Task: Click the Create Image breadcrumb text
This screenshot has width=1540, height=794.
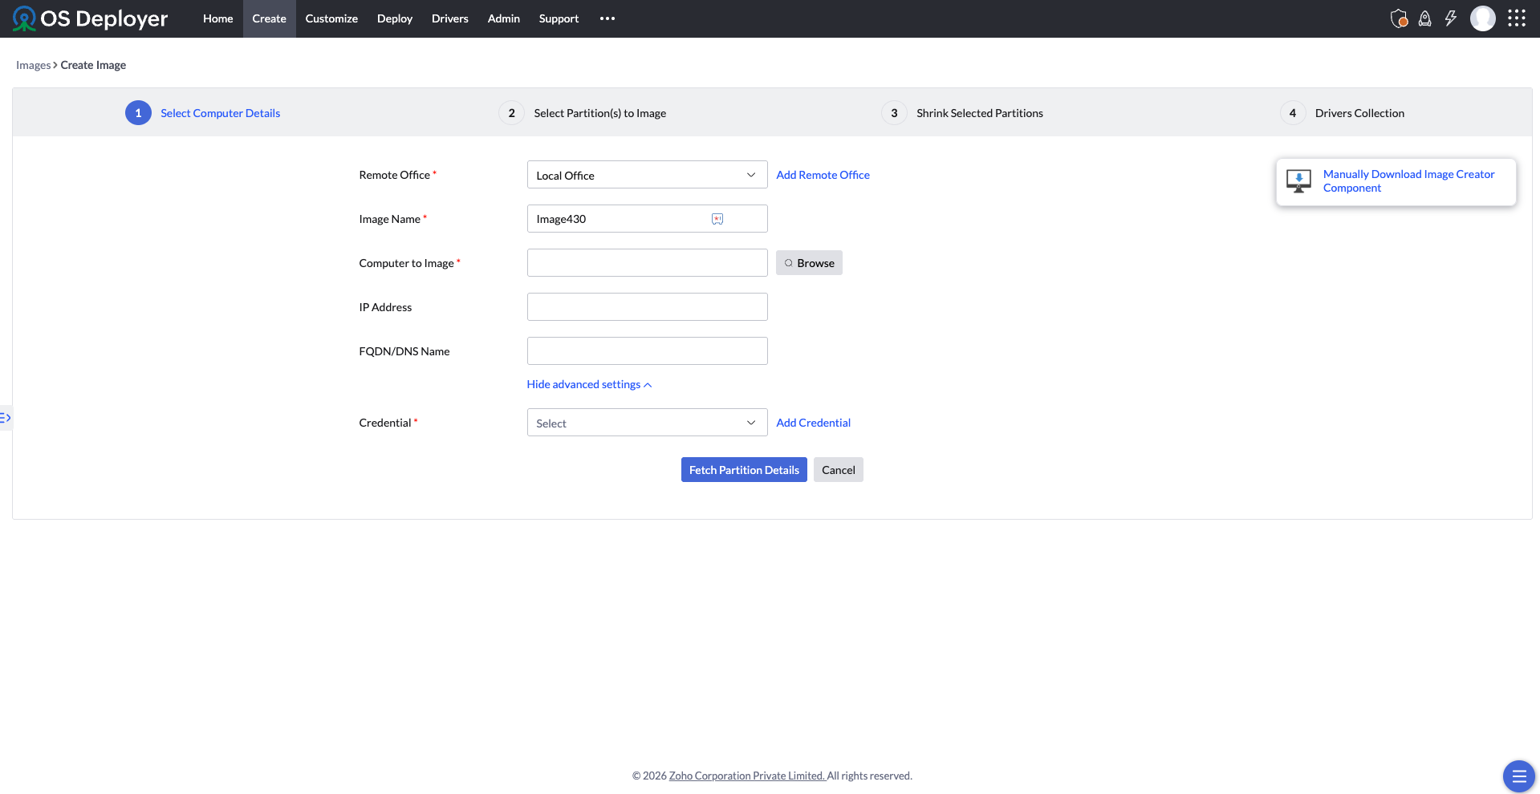Action: click(x=93, y=65)
